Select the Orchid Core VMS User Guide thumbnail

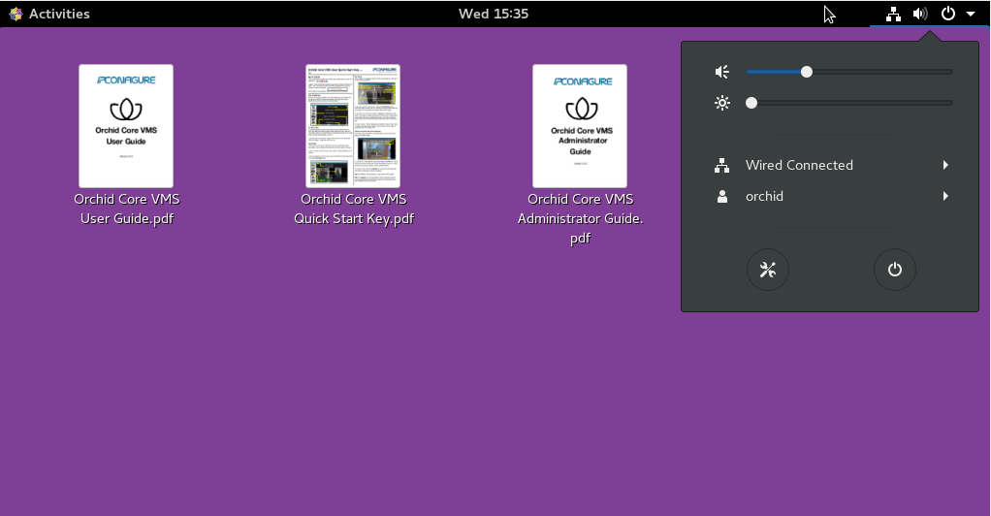click(126, 126)
